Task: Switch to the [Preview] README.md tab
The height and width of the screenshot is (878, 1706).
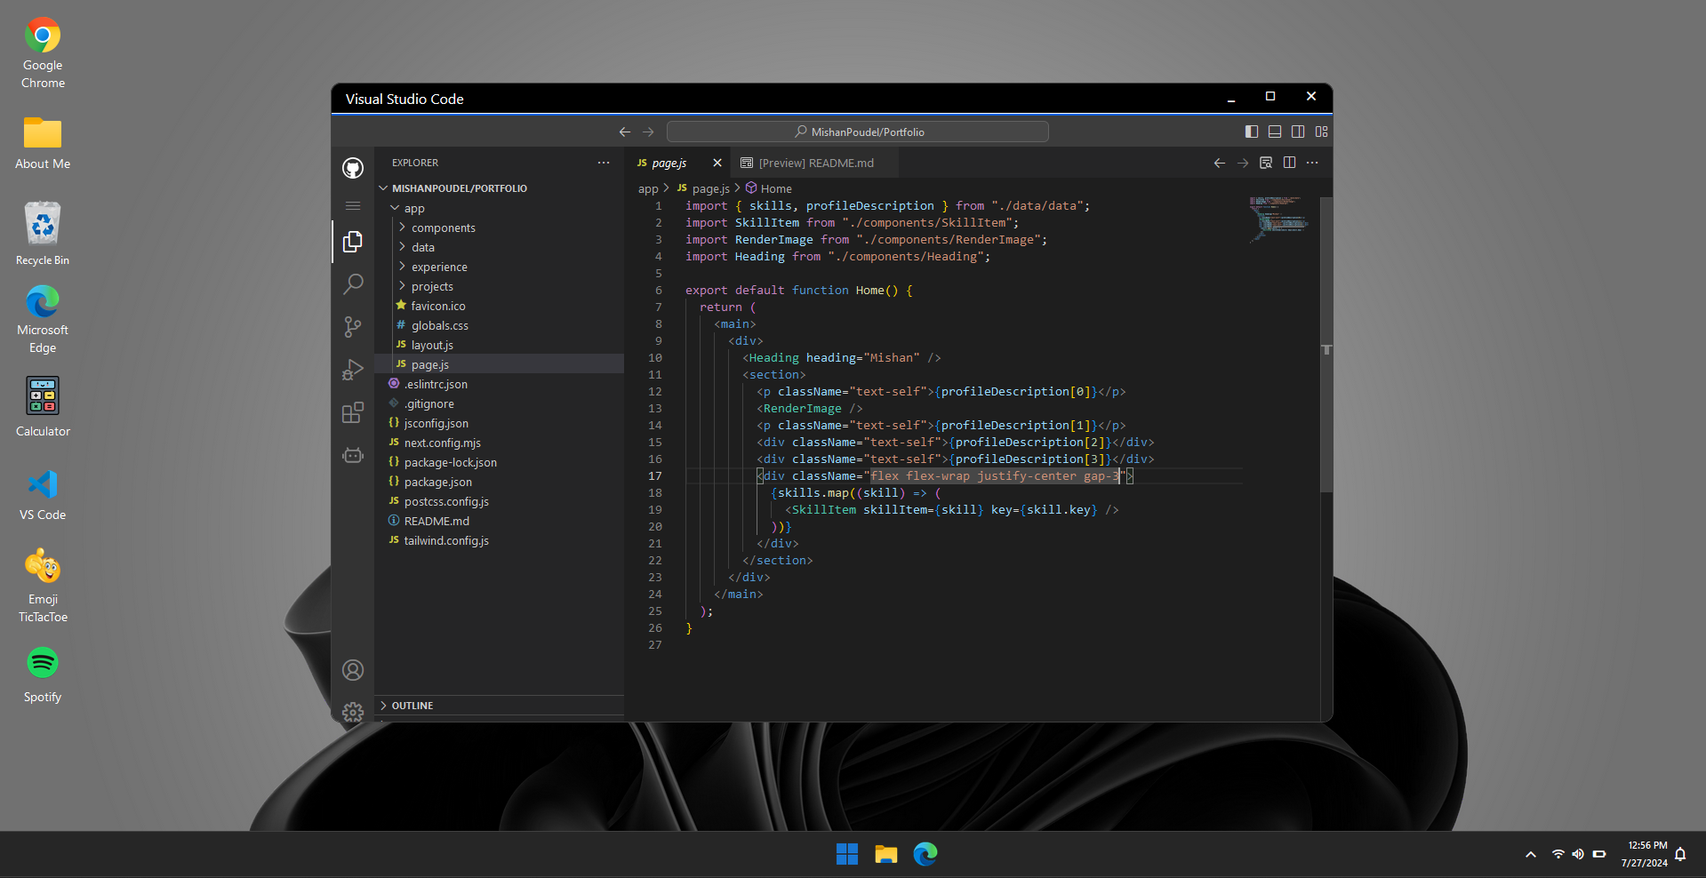Action: click(x=813, y=164)
